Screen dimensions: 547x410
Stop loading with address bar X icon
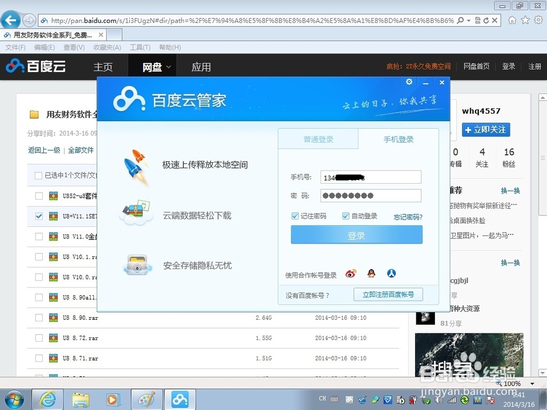click(x=494, y=21)
